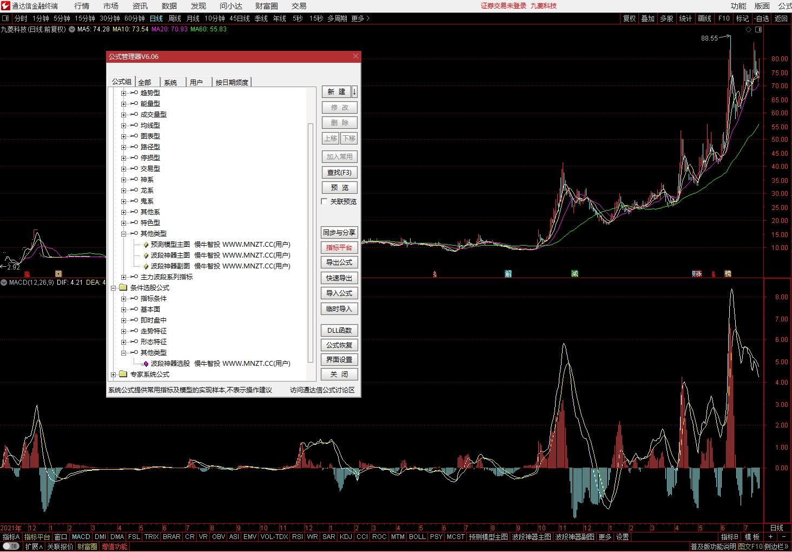The width and height of the screenshot is (792, 552).
Task: Collapse the 条件选股公式 folder
Action: pos(113,288)
